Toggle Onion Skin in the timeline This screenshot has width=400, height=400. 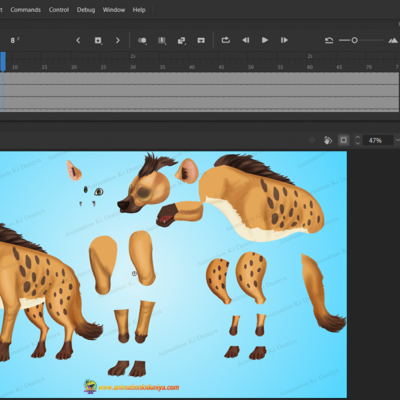click(x=142, y=40)
